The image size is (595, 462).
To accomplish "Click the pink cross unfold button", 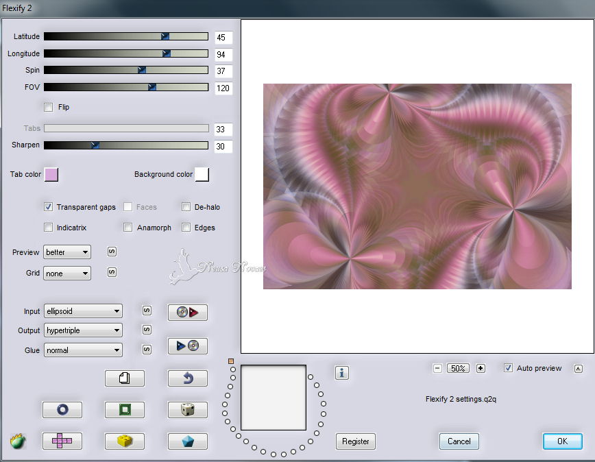I will [x=62, y=441].
